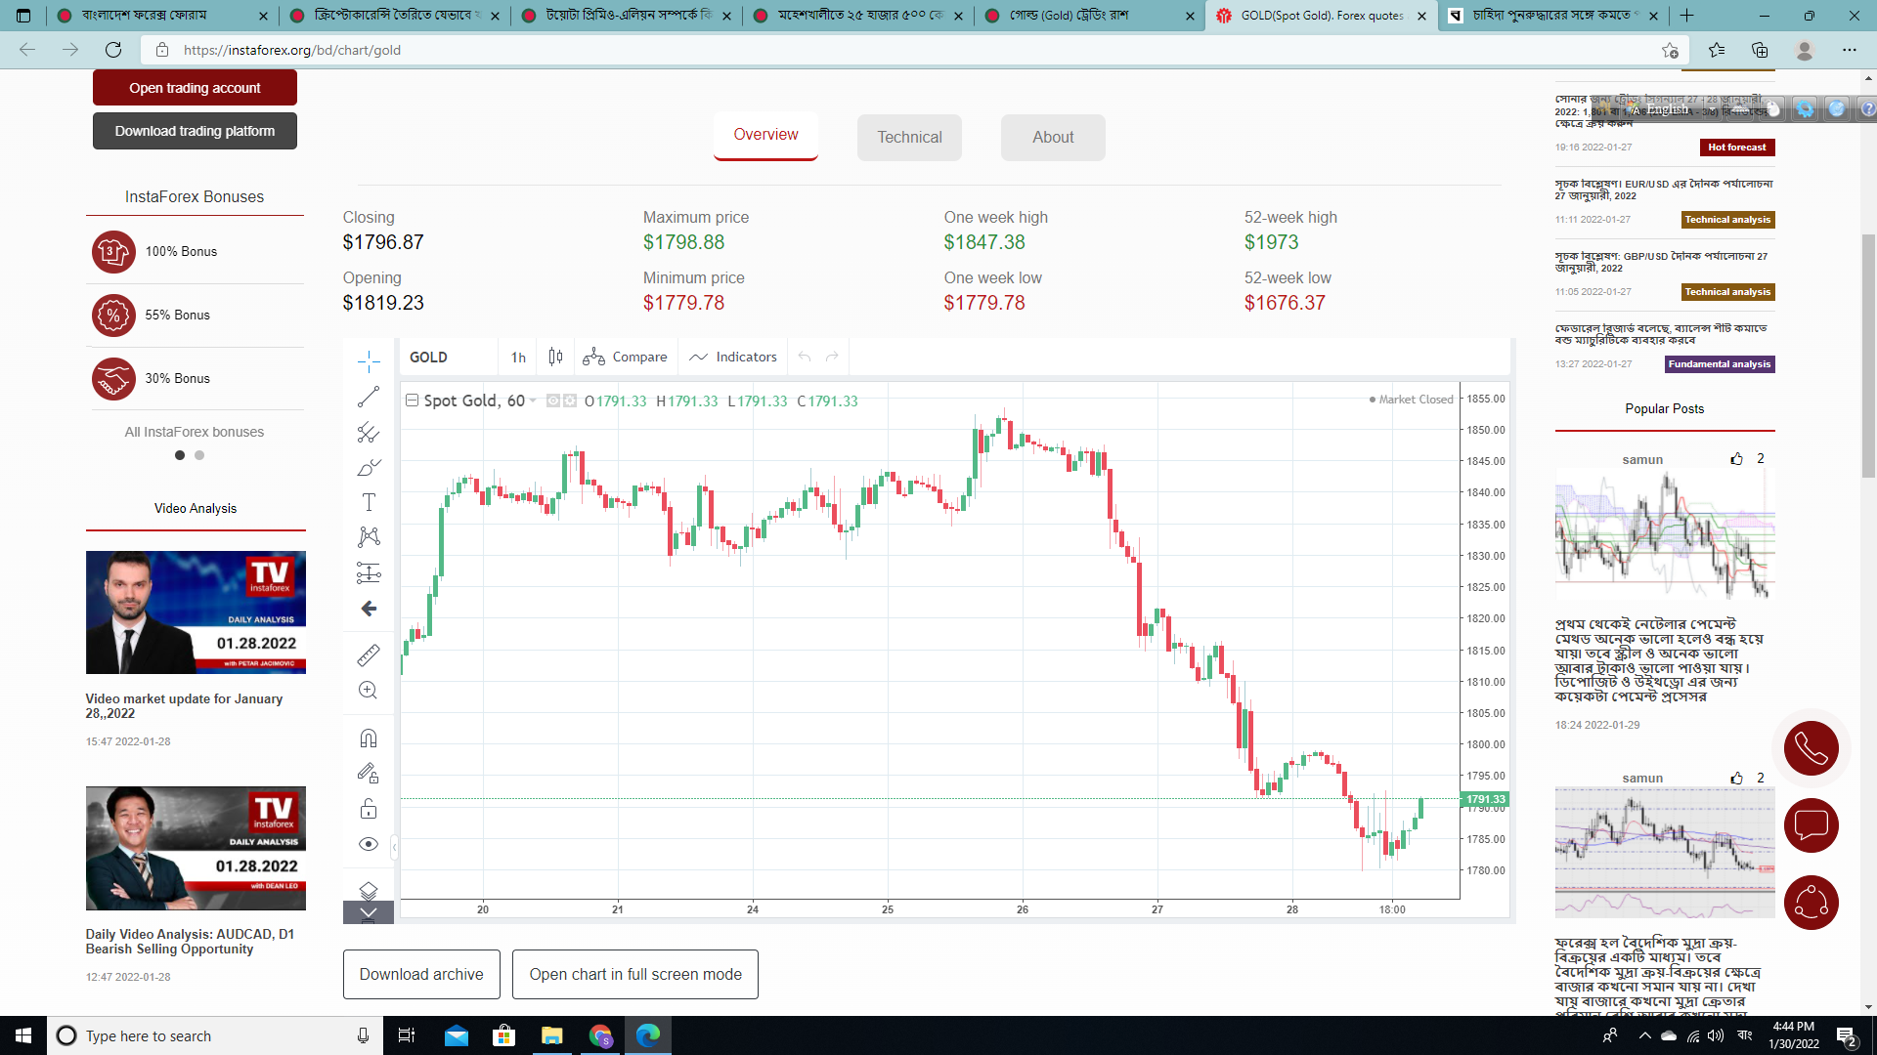The height and width of the screenshot is (1055, 1877).
Task: Open the browser Collections icon
Action: tap(1760, 50)
